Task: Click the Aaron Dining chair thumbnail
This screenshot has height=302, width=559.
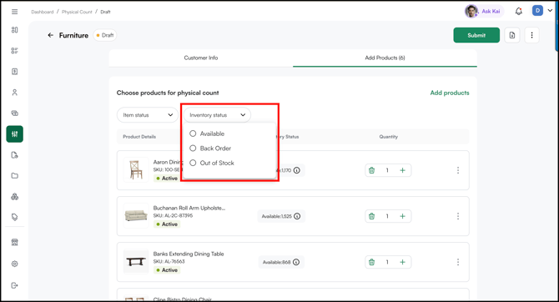Action: tap(136, 169)
